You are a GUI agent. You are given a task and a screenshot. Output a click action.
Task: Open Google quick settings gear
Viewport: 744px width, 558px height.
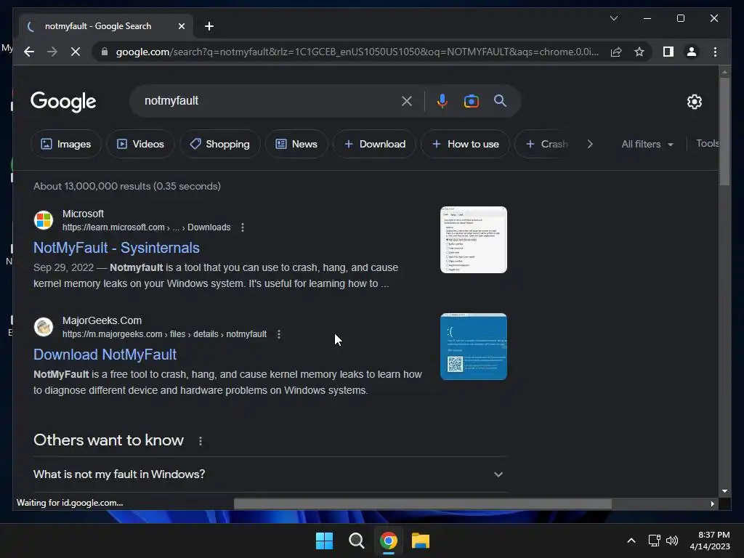[694, 102]
